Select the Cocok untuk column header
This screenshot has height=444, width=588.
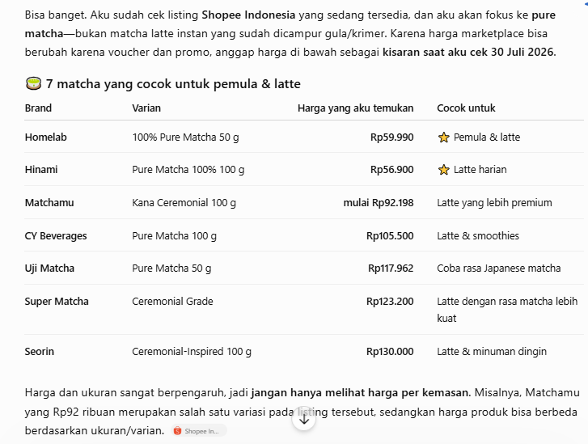coord(466,108)
